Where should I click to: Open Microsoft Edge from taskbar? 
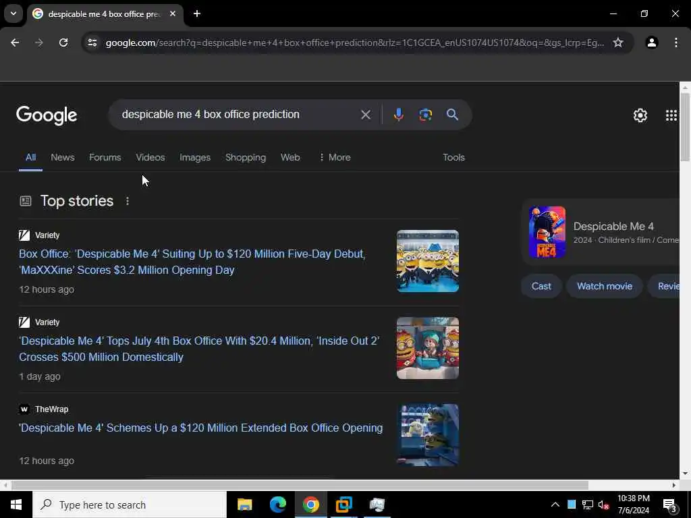point(277,505)
